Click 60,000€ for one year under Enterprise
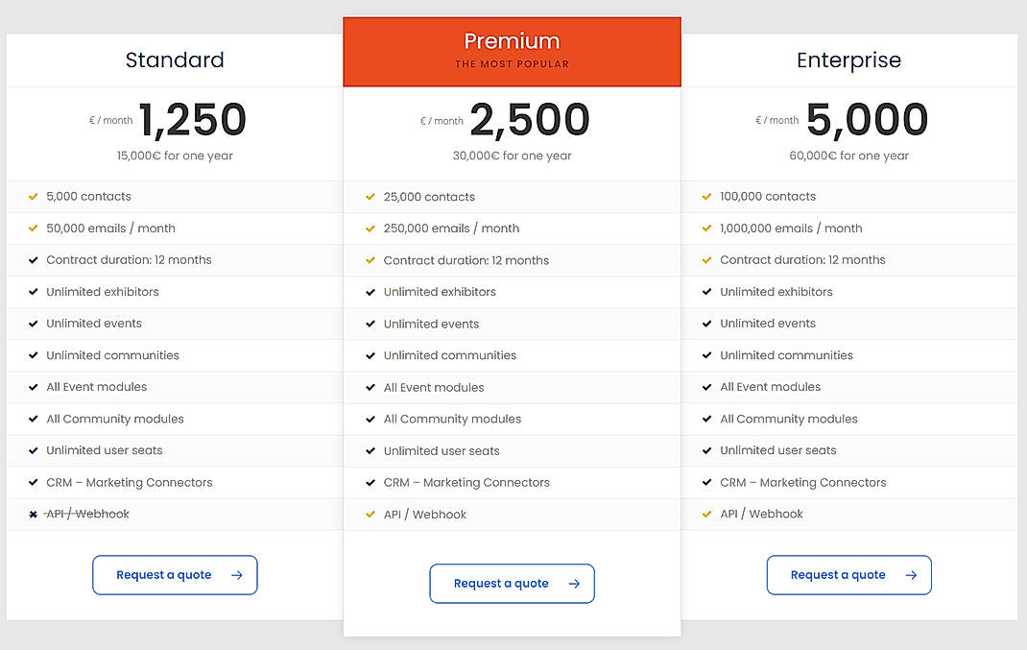 click(848, 156)
